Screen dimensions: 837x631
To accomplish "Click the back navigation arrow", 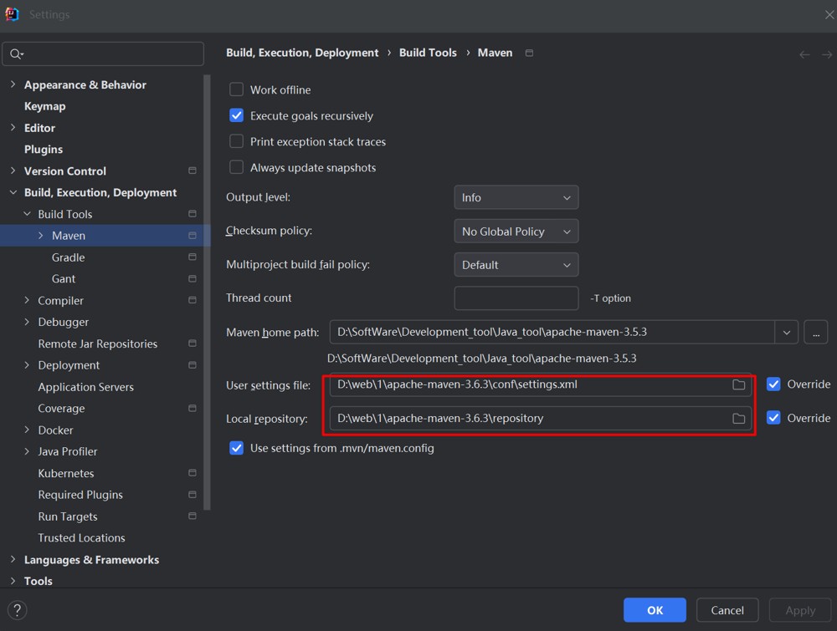I will [804, 54].
